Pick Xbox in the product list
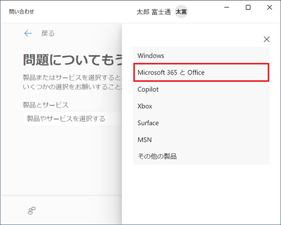 click(x=201, y=106)
